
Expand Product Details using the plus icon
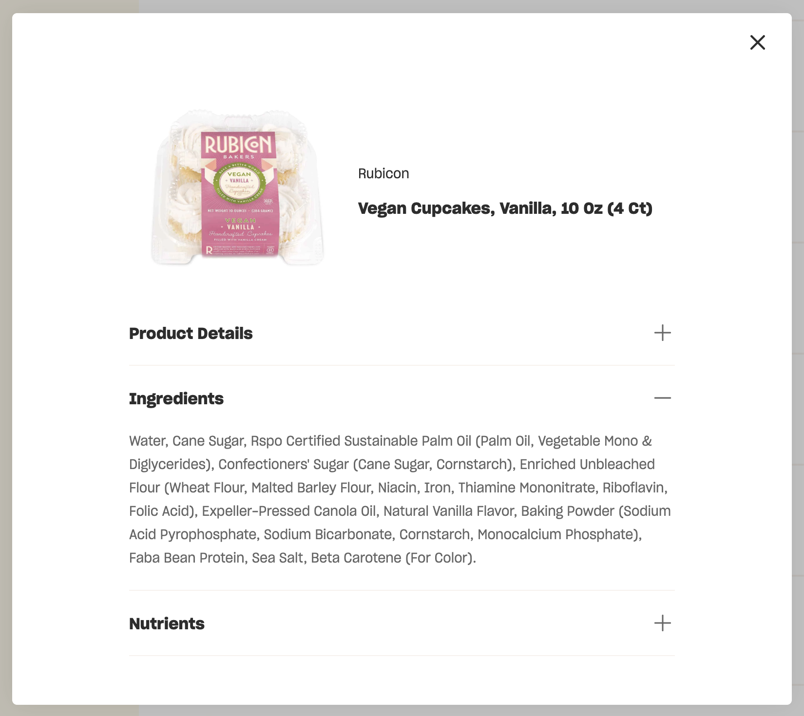tap(662, 333)
